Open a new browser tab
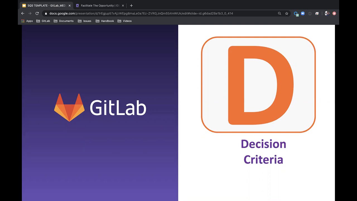The height and width of the screenshot is (201, 357). click(131, 6)
